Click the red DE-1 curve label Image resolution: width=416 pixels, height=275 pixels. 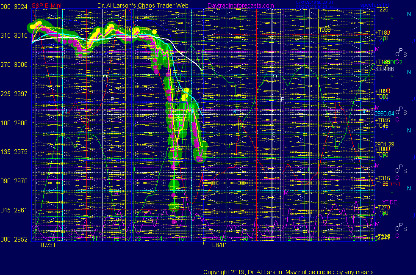pos(394,184)
